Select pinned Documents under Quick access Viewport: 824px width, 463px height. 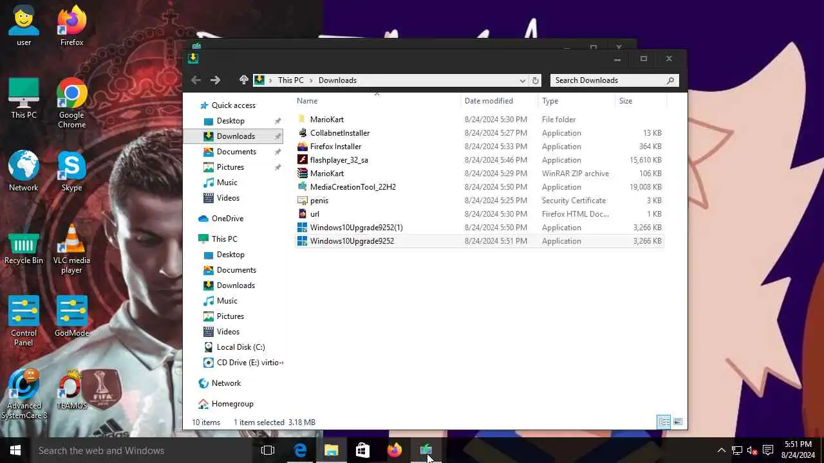[x=236, y=152]
